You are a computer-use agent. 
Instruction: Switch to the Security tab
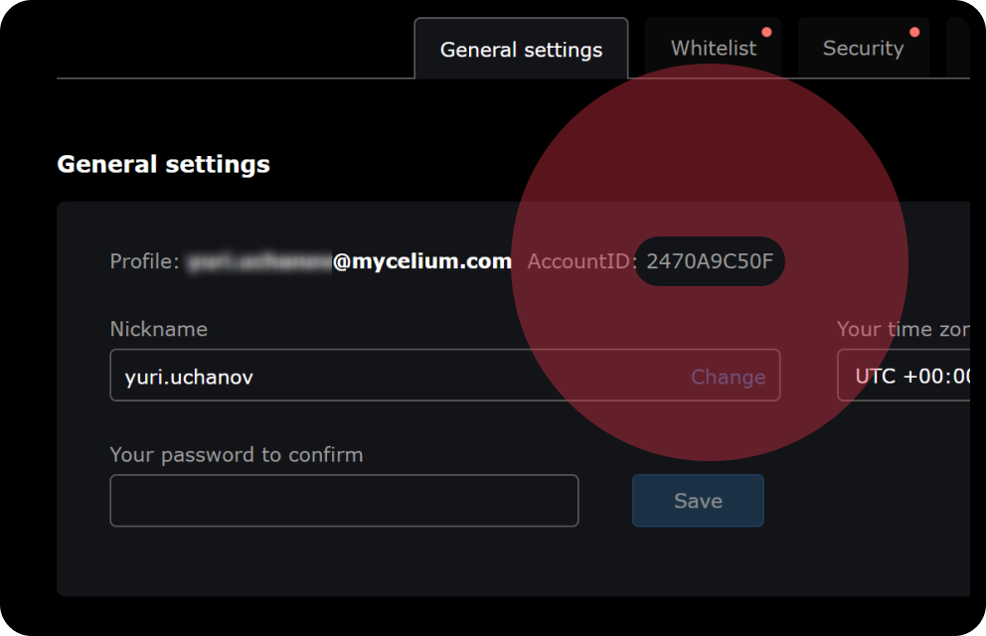click(863, 48)
